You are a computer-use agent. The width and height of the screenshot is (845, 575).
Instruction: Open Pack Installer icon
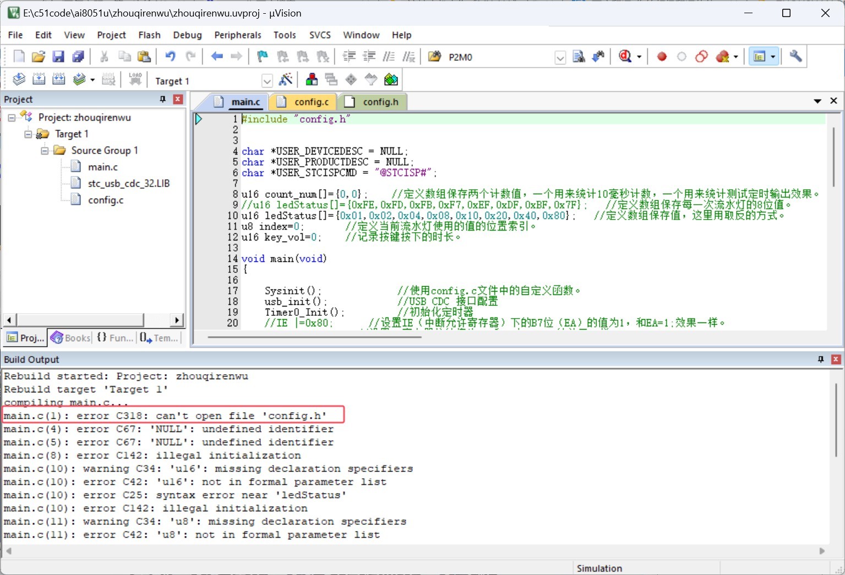click(x=391, y=80)
